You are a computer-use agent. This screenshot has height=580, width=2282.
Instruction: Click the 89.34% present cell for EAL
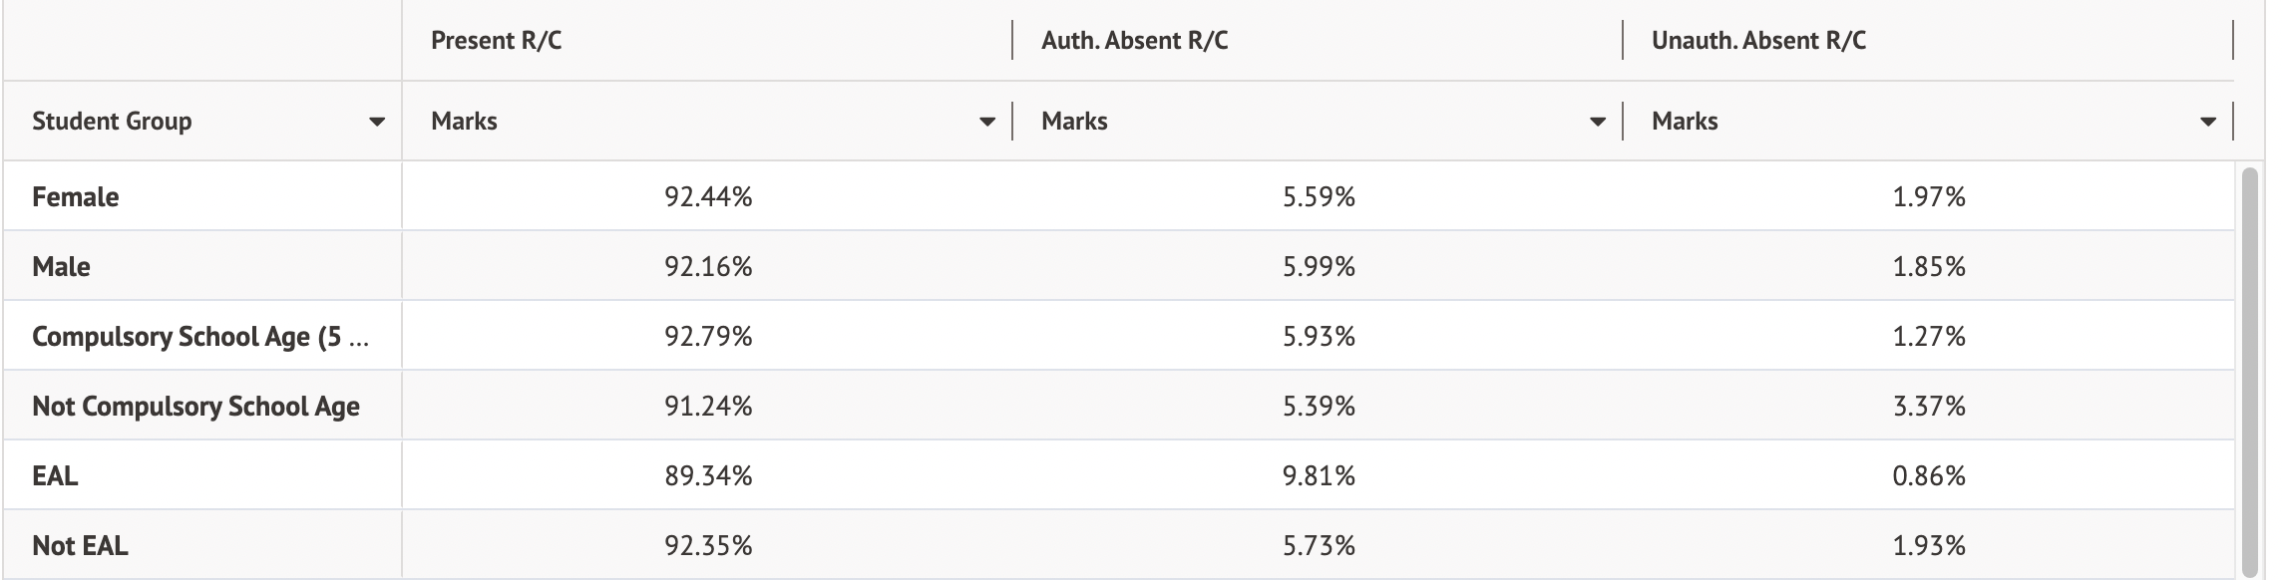(x=708, y=476)
